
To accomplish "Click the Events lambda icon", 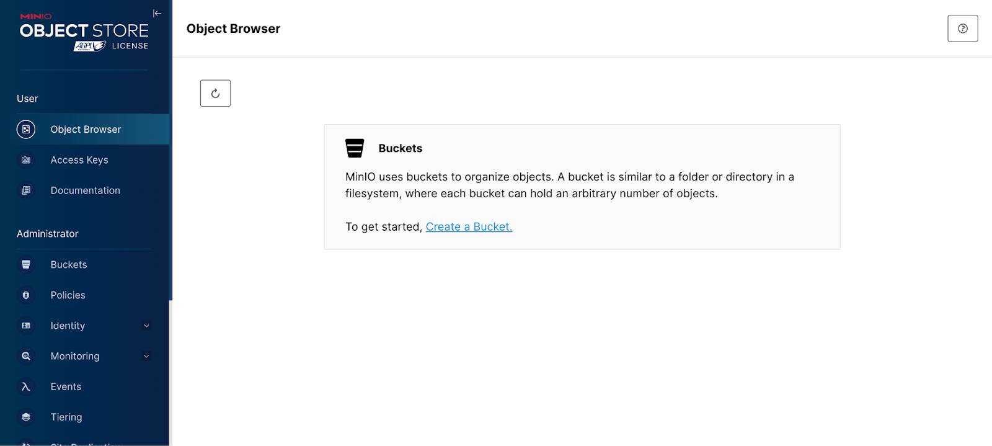I will point(26,387).
